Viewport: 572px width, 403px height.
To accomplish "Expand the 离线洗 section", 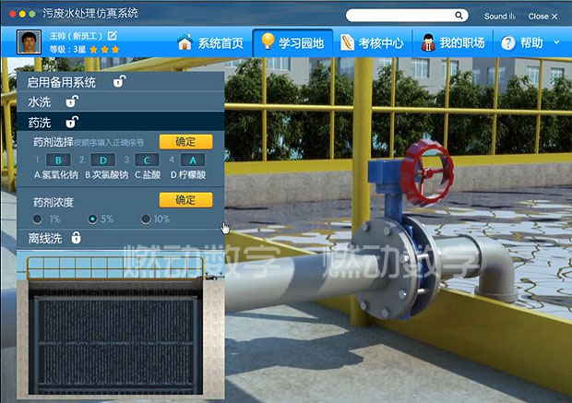I will pyautogui.click(x=44, y=238).
